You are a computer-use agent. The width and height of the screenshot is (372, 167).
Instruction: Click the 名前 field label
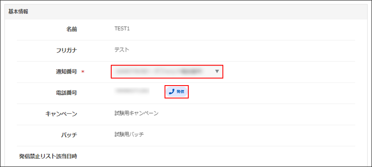point(72,29)
